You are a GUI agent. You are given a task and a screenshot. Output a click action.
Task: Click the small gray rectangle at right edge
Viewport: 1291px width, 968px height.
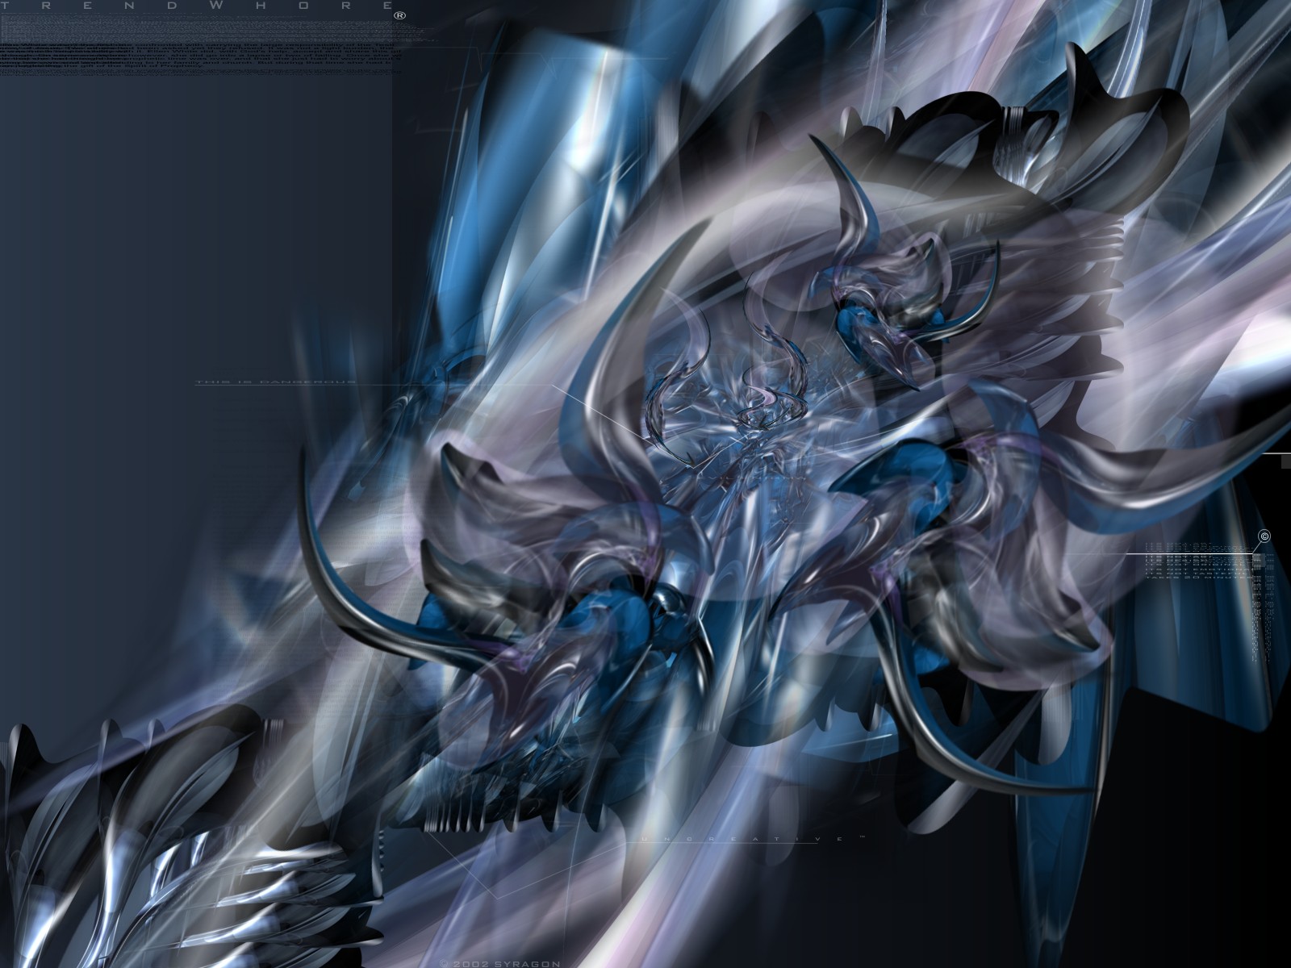tap(1286, 465)
